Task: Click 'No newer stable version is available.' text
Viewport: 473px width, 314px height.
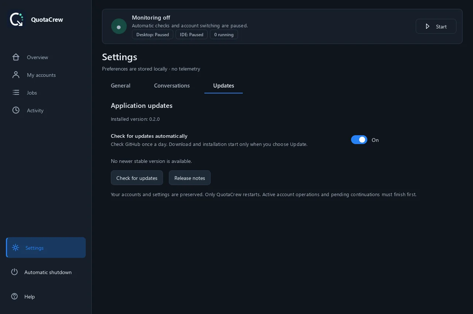Action: [x=151, y=161]
